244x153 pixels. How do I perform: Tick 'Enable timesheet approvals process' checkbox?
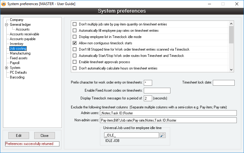(75, 62)
